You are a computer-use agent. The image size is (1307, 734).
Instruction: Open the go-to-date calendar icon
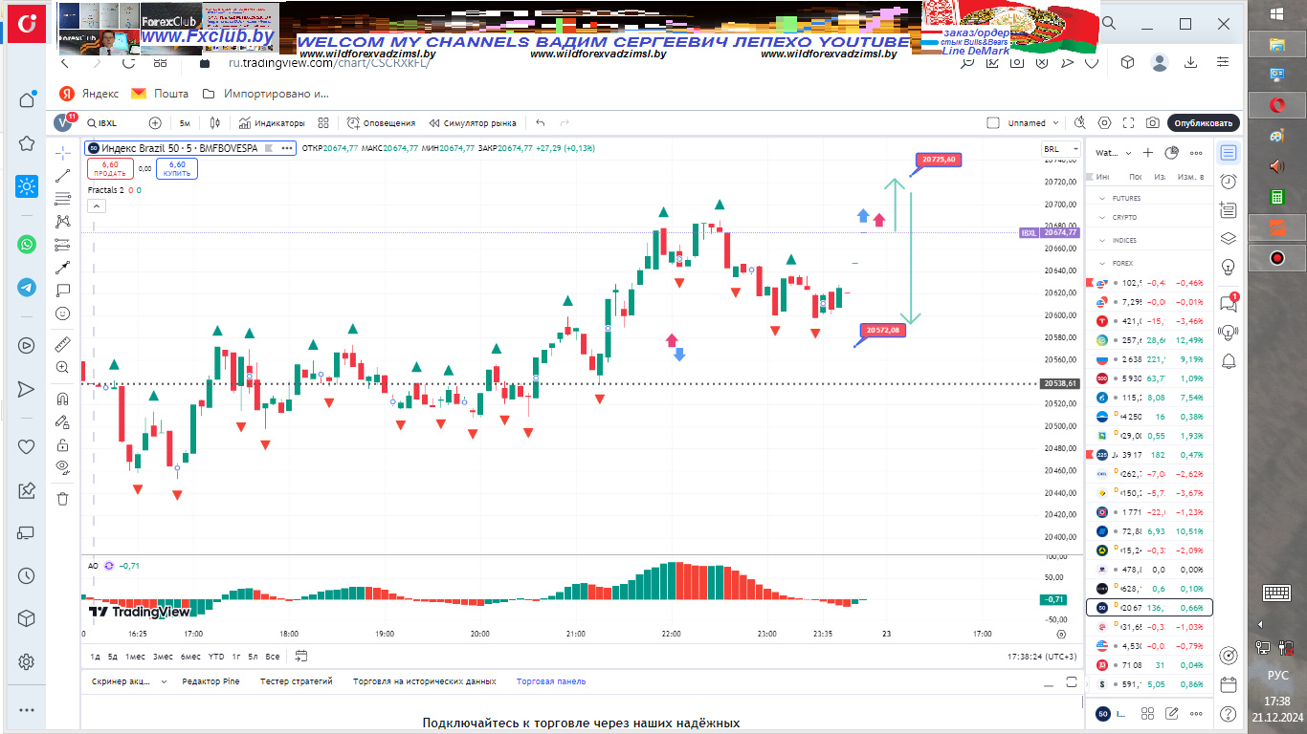pyautogui.click(x=301, y=657)
